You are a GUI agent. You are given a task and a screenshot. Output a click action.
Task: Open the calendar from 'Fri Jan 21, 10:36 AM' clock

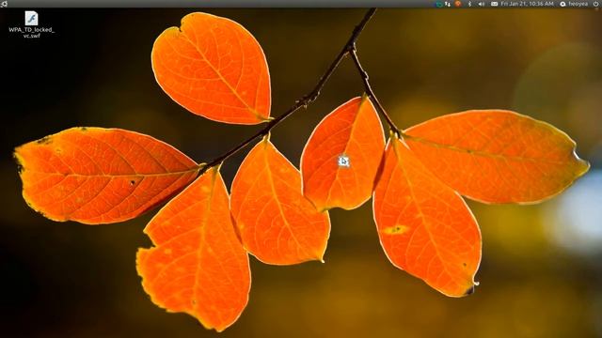click(527, 4)
